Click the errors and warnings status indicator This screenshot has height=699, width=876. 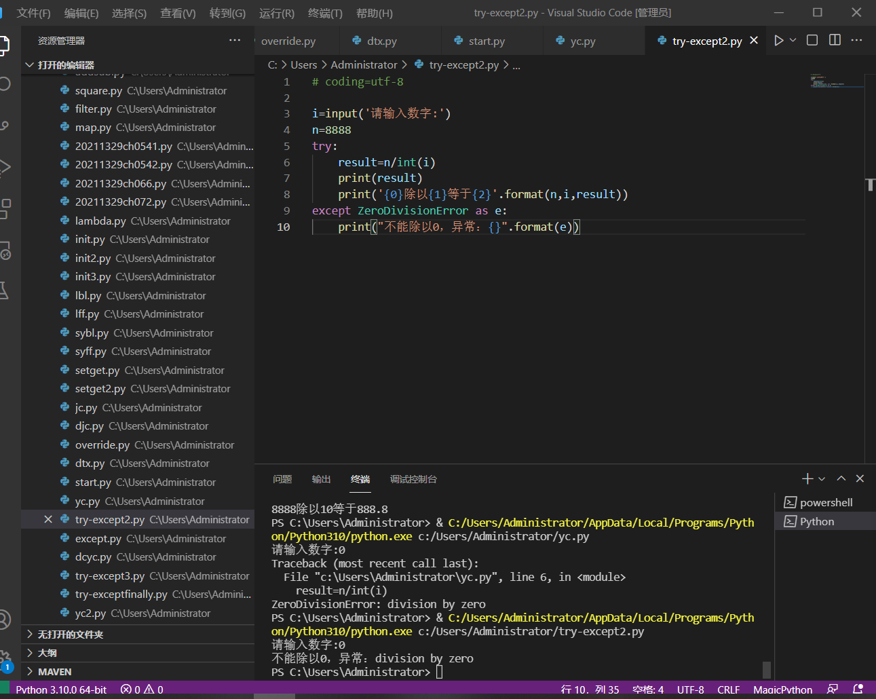142,689
